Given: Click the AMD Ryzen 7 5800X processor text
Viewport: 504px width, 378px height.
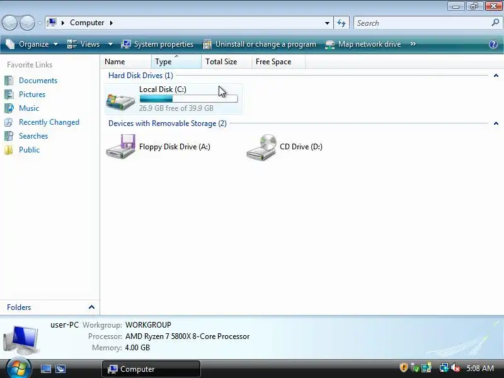Looking at the screenshot, I should 187,336.
